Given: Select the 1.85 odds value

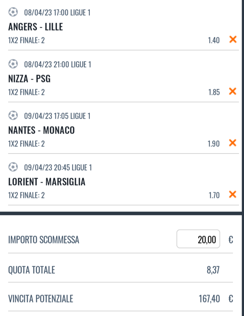Looking at the screenshot, I should pos(214,92).
